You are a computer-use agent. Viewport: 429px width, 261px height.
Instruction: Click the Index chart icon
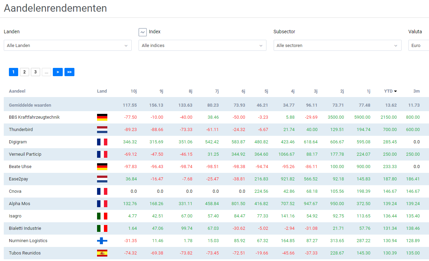coord(143,32)
